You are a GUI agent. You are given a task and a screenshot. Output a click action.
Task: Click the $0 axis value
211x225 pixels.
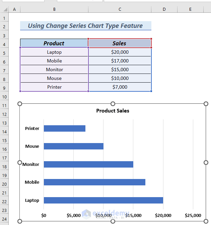pos(44,215)
